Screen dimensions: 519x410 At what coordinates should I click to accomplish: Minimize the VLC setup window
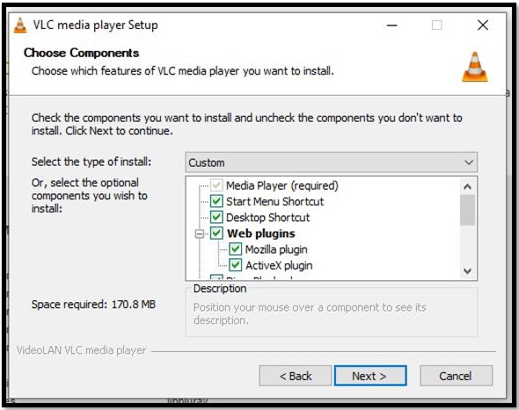pos(392,25)
